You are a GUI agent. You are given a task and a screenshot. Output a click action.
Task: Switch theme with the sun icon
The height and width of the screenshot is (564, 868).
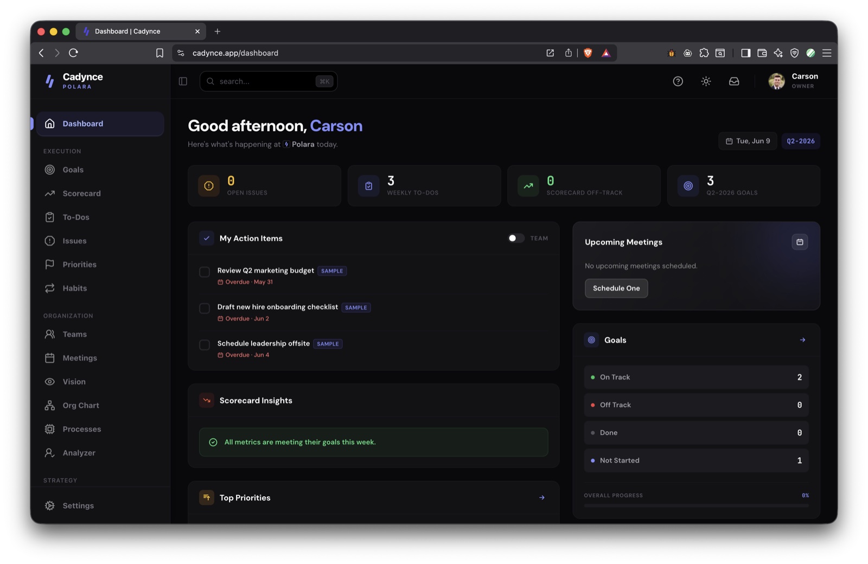706,81
